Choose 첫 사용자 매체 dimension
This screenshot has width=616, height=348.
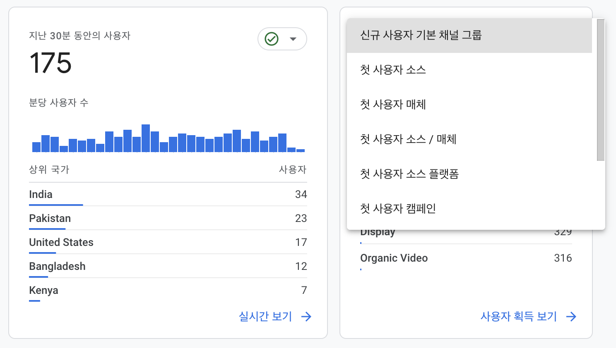(392, 105)
